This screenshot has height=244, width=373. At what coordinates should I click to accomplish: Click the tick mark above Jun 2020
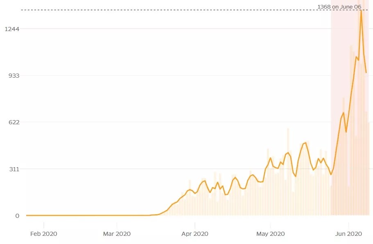point(348,224)
